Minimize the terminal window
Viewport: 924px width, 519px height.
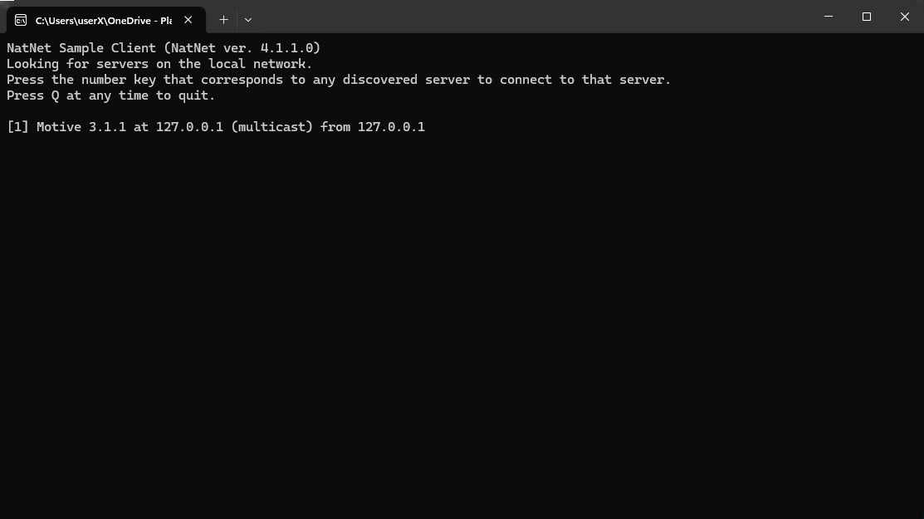point(829,17)
